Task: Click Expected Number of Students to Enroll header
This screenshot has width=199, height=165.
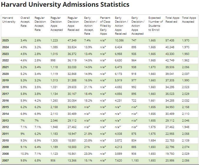Action: point(155,24)
